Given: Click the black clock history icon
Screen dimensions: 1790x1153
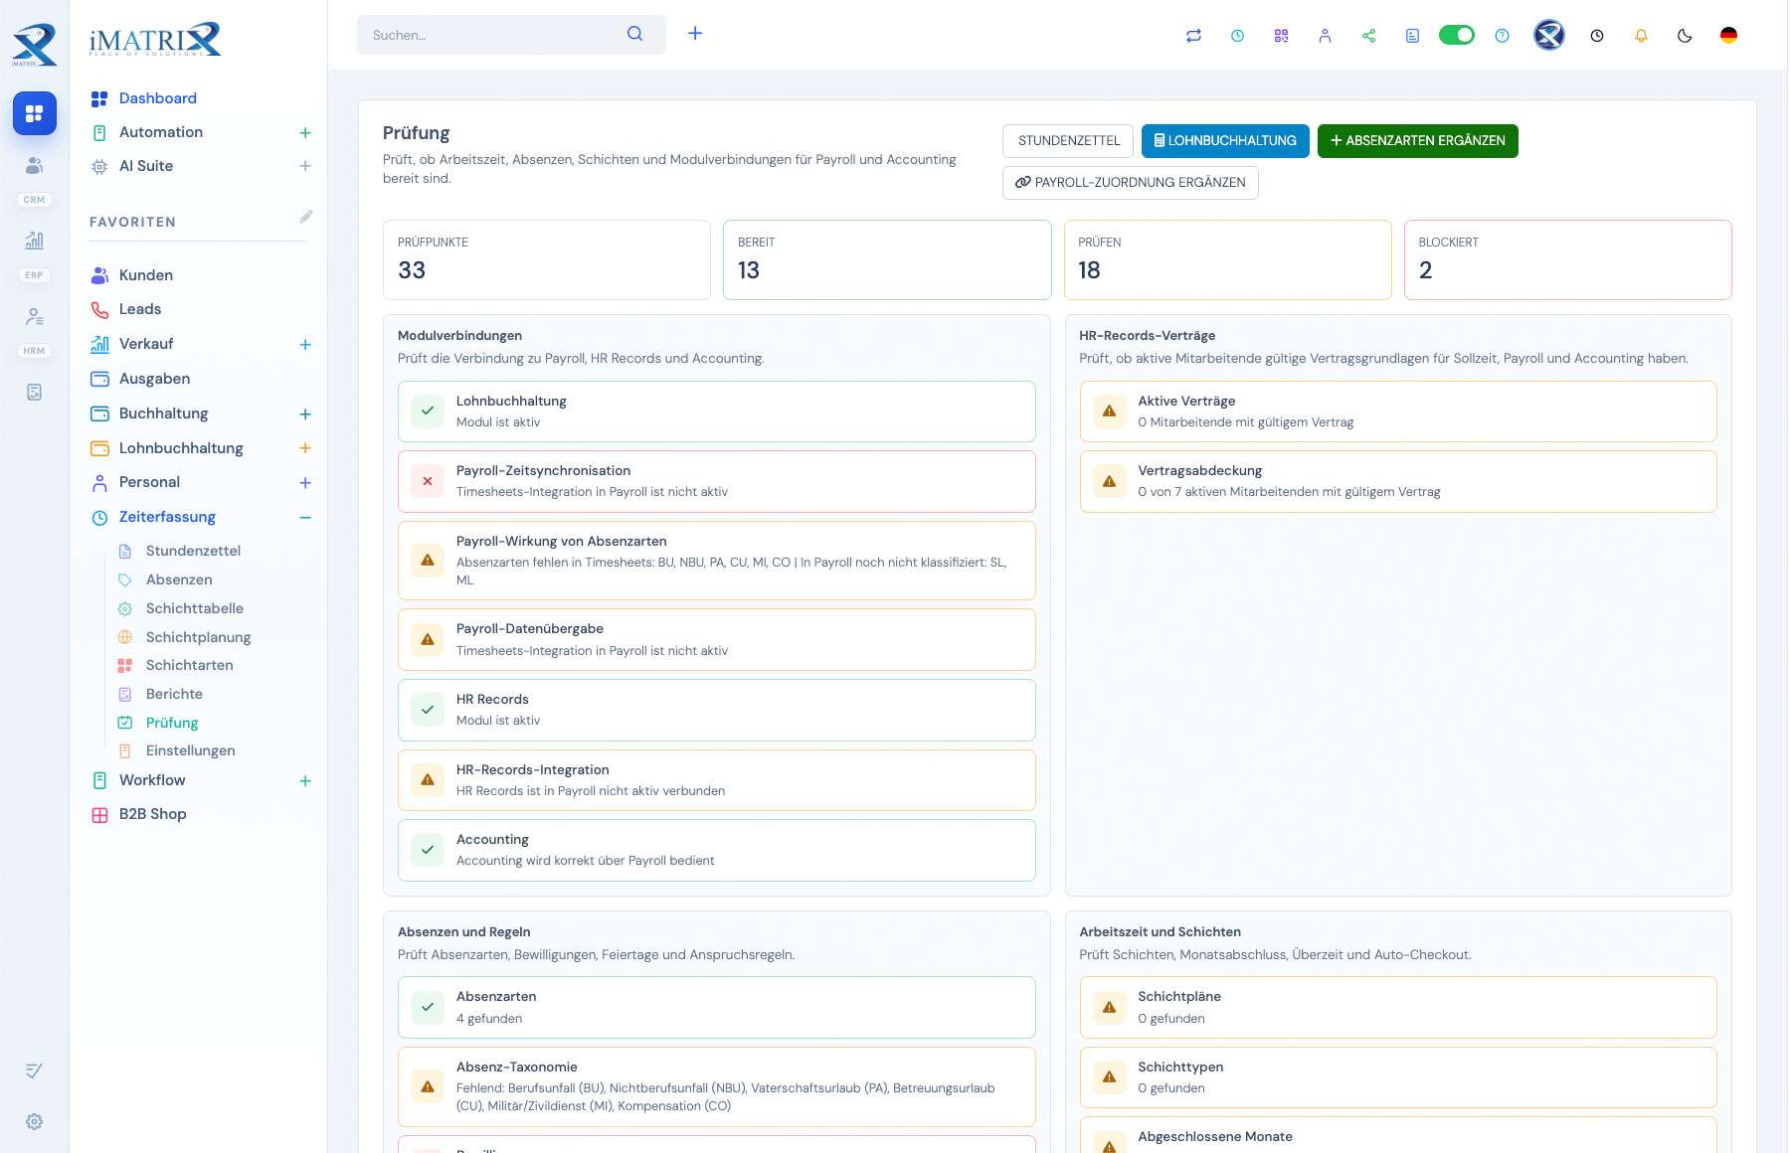Looking at the screenshot, I should tap(1597, 36).
